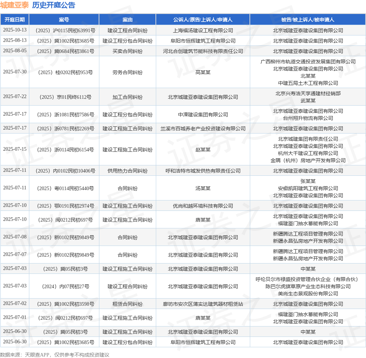Screen dimensions: 366x358
Task: Click plaintiff 呼和浩特市城发供热有限责任公司
Action: point(203,171)
